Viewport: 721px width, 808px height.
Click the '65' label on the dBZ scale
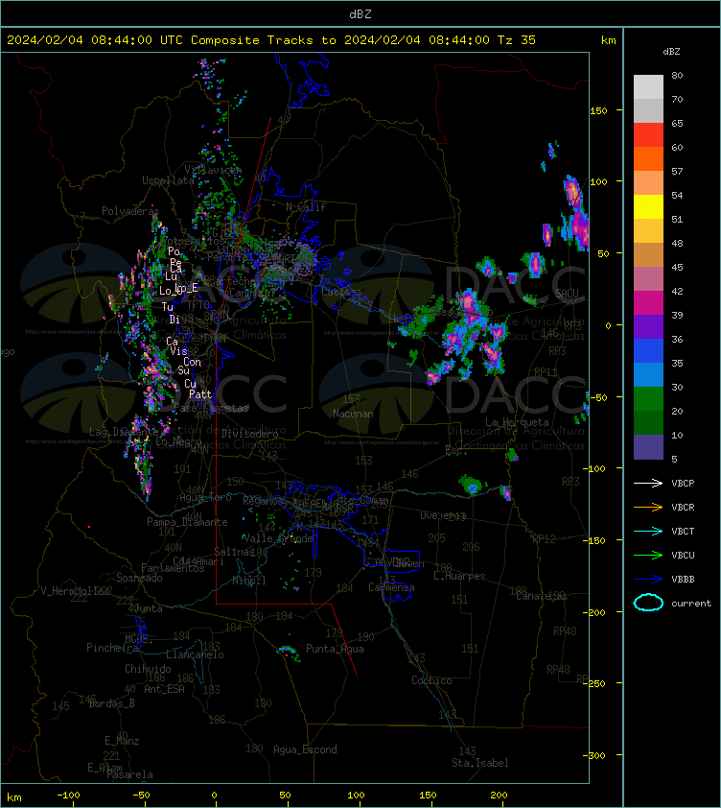tap(677, 124)
